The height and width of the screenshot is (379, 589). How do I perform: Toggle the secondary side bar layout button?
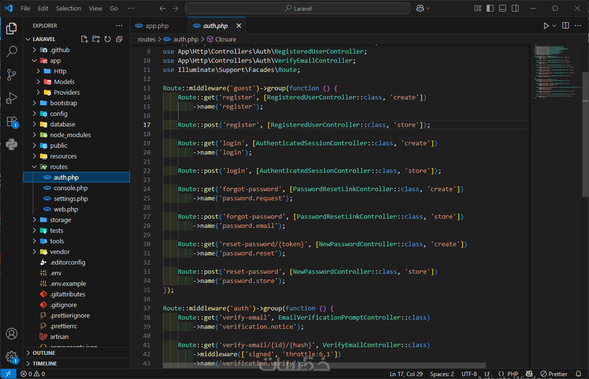pos(515,8)
